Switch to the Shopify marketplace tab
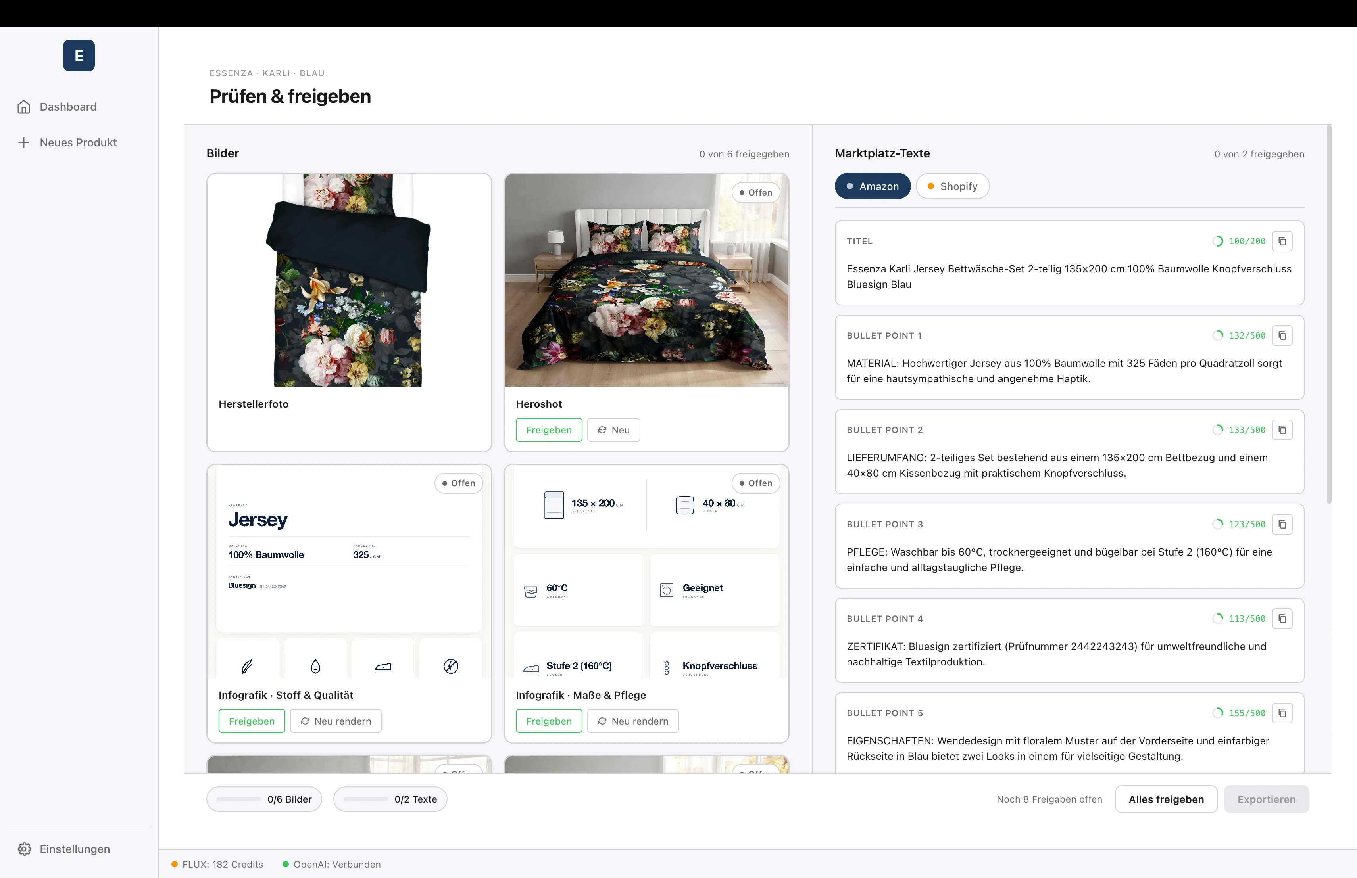This screenshot has width=1357, height=878. (x=952, y=186)
